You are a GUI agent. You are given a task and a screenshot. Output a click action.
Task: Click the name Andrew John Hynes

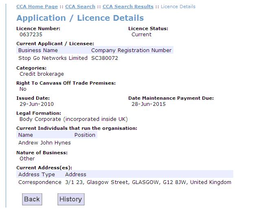44,143
